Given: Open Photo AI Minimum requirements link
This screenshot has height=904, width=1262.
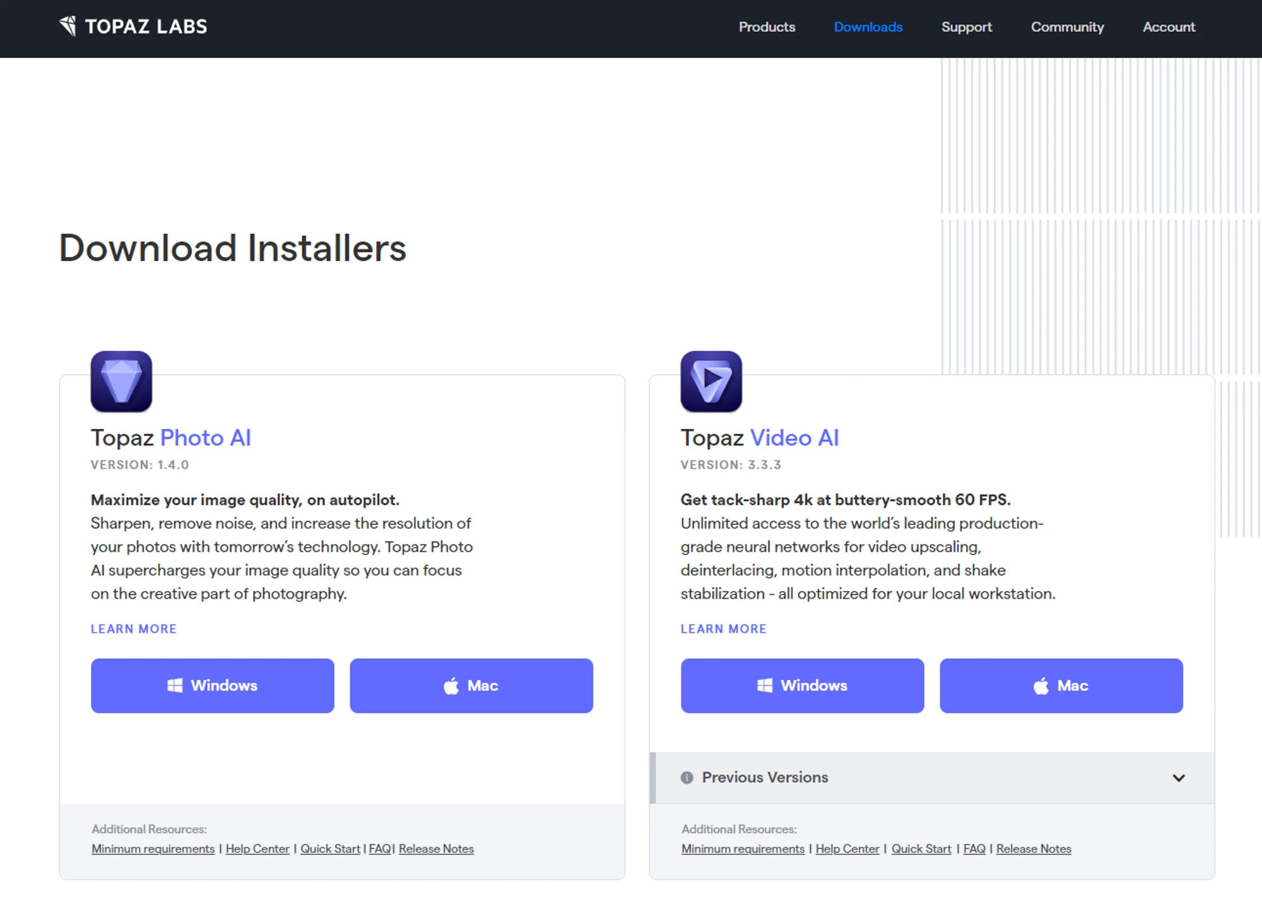Looking at the screenshot, I should [153, 849].
